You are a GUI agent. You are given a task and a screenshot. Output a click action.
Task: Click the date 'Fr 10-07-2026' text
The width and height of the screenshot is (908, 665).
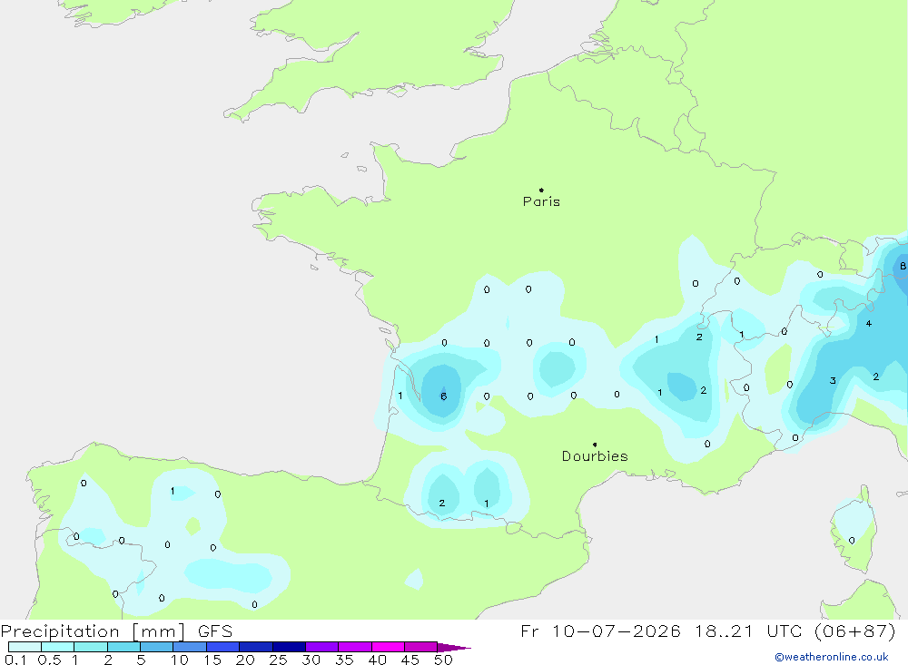coord(600,631)
